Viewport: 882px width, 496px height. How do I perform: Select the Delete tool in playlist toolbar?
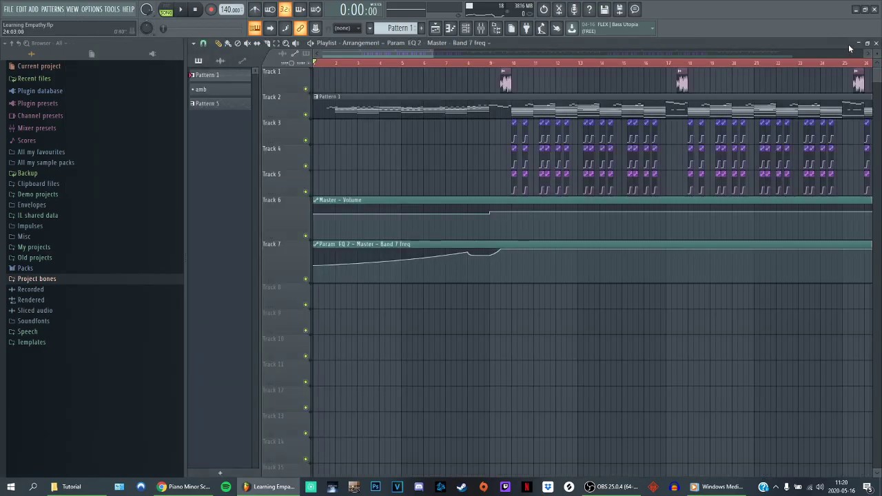[x=238, y=43]
